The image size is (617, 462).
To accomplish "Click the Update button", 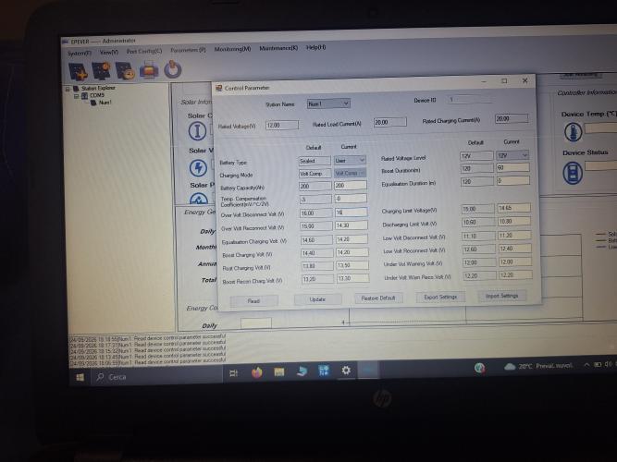I will pos(317,299).
